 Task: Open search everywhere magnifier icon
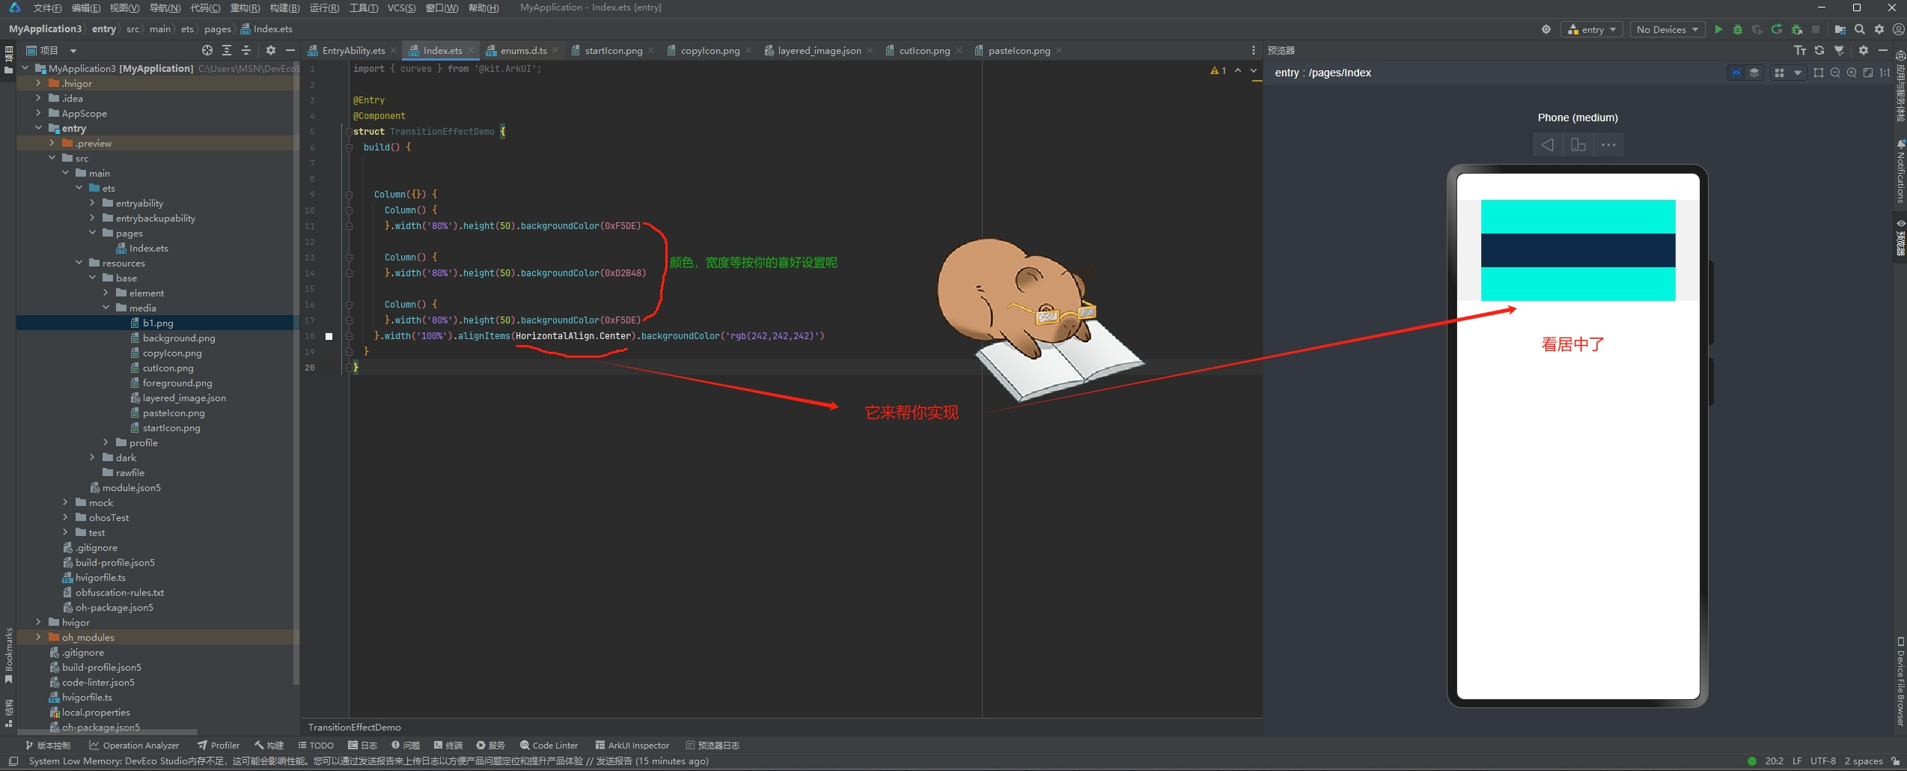point(1860,29)
